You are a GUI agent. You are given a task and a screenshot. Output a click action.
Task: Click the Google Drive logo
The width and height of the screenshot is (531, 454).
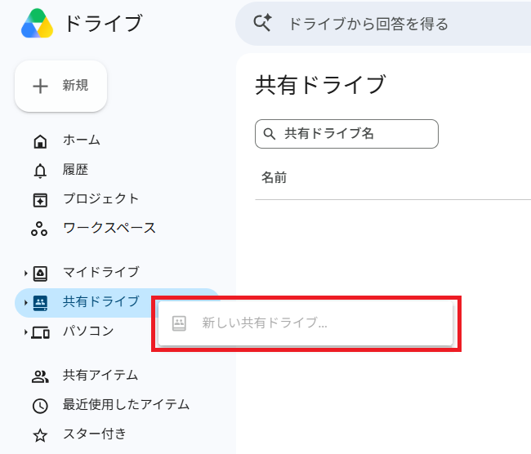[x=38, y=23]
